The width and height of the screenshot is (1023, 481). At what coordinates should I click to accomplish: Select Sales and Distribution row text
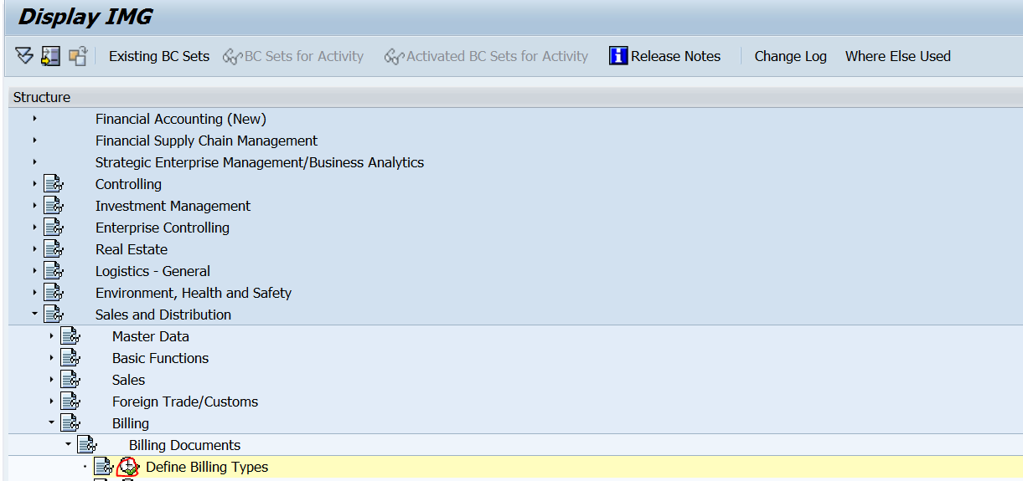(163, 315)
